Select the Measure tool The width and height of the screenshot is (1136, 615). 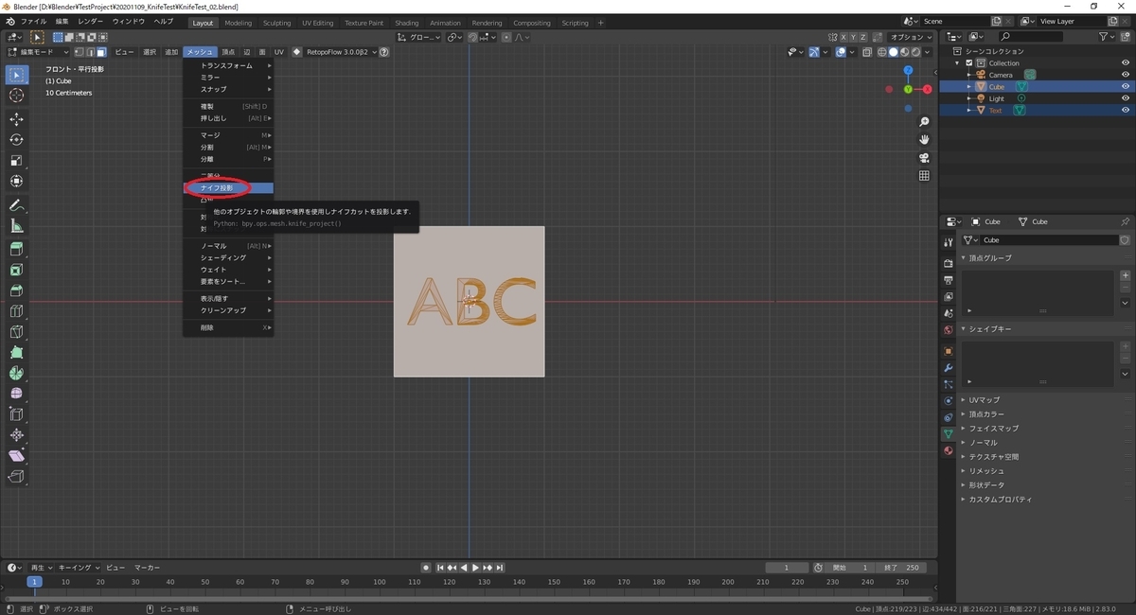click(16, 226)
